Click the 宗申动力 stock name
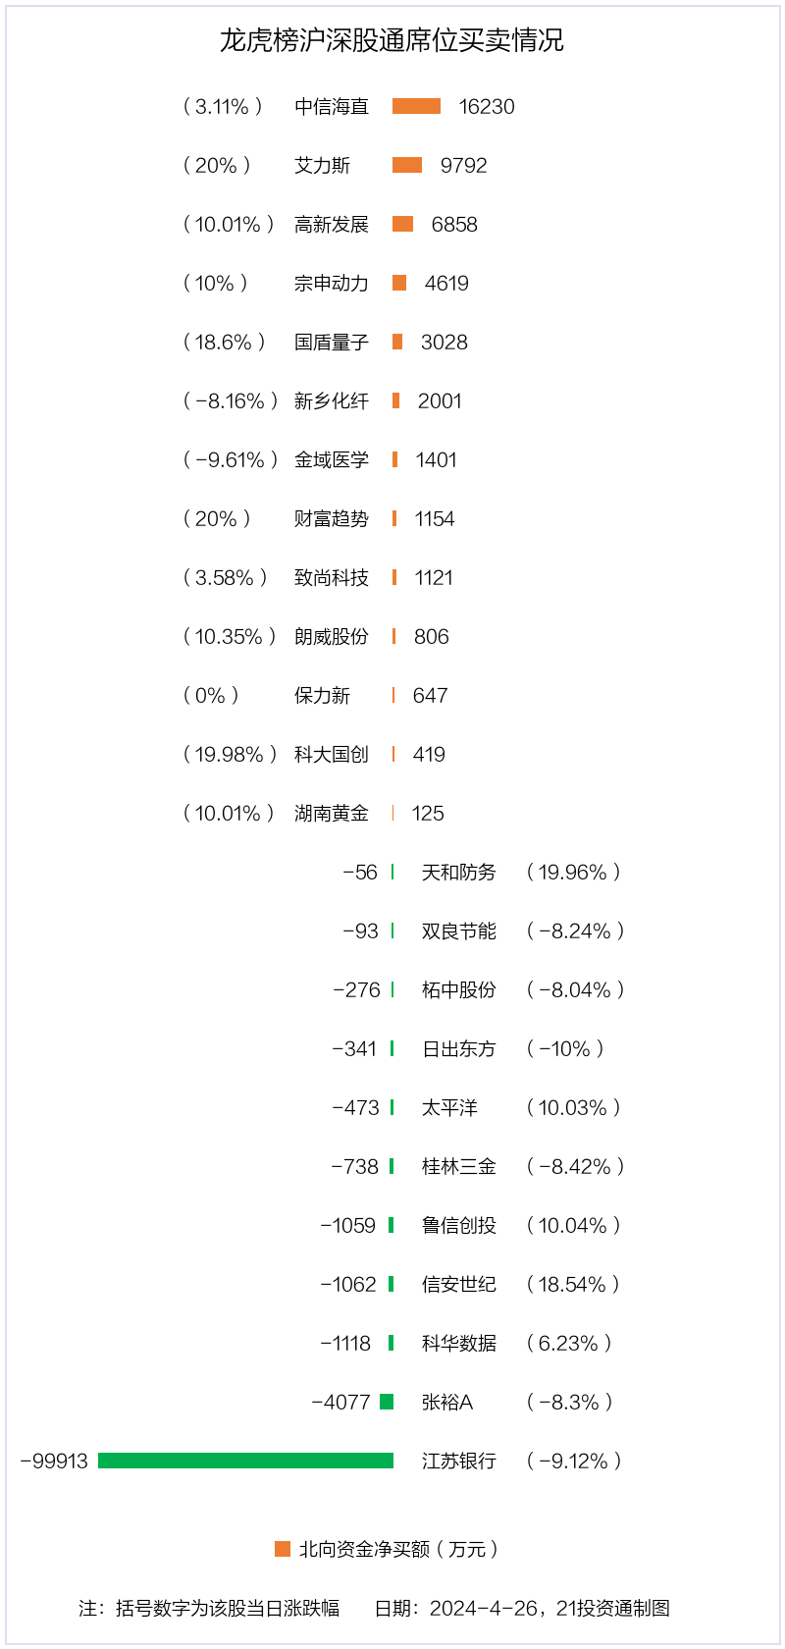Screen dimensions: 785x1649 click(x=332, y=283)
